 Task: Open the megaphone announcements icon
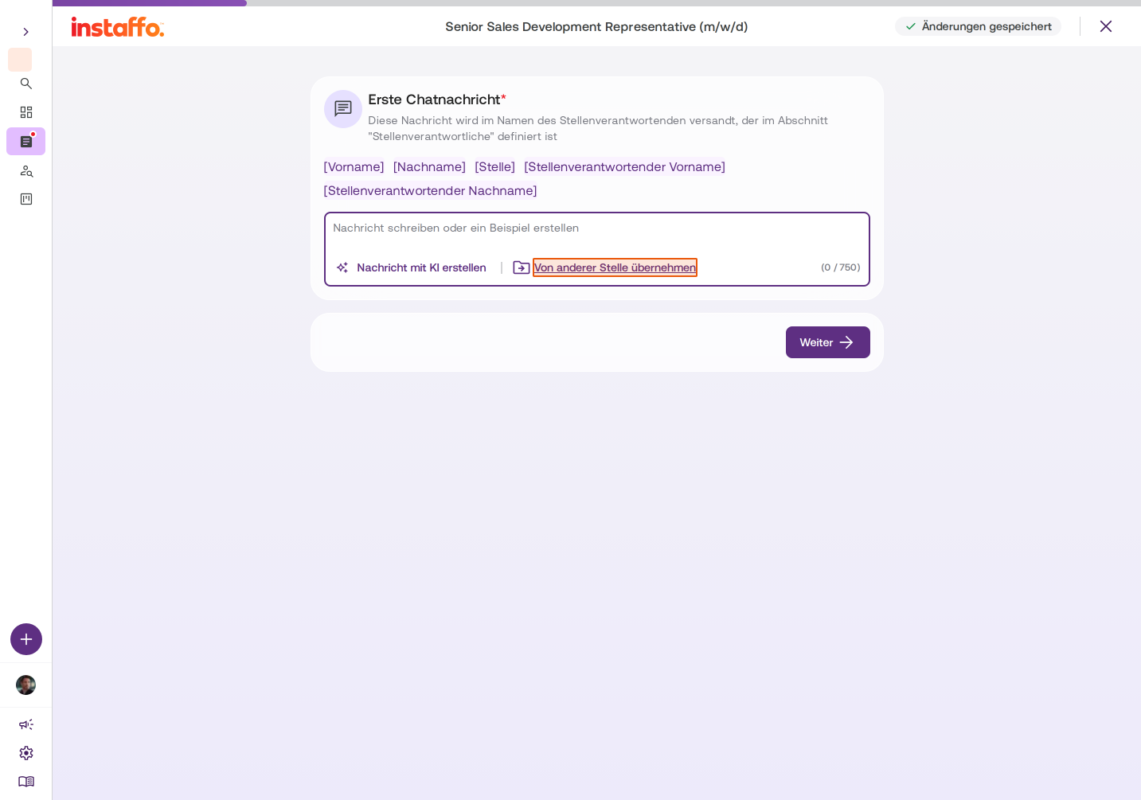(x=26, y=724)
